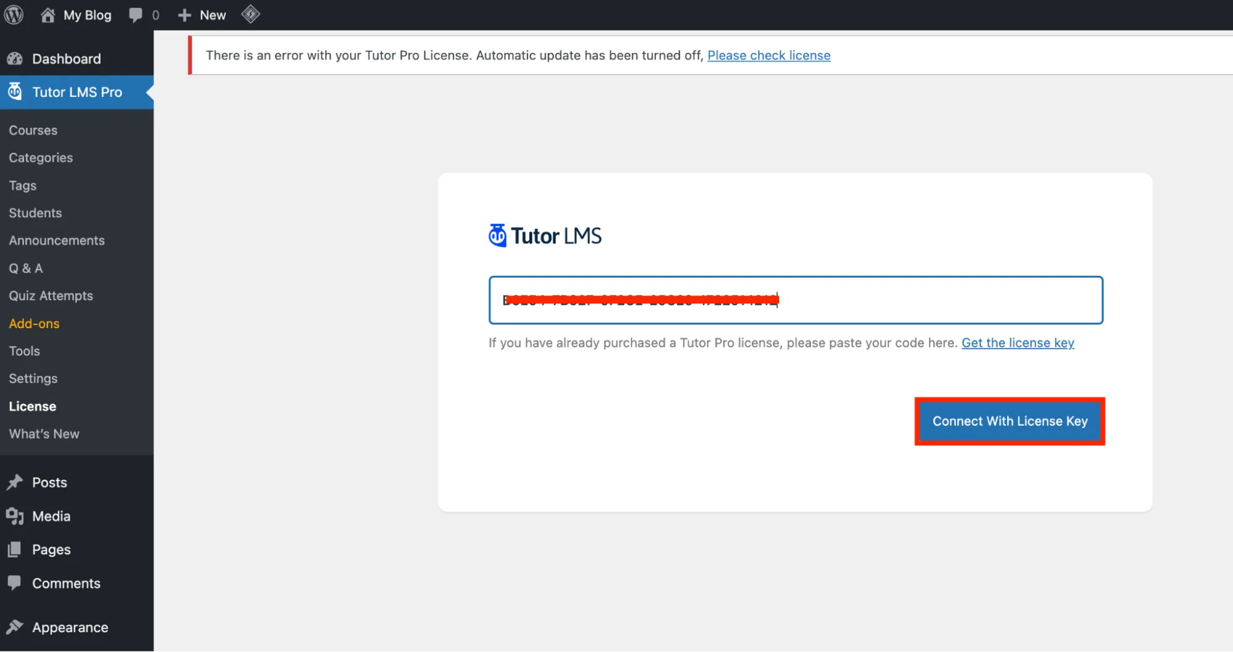
Task: Go to Tags submenu
Action: click(23, 186)
